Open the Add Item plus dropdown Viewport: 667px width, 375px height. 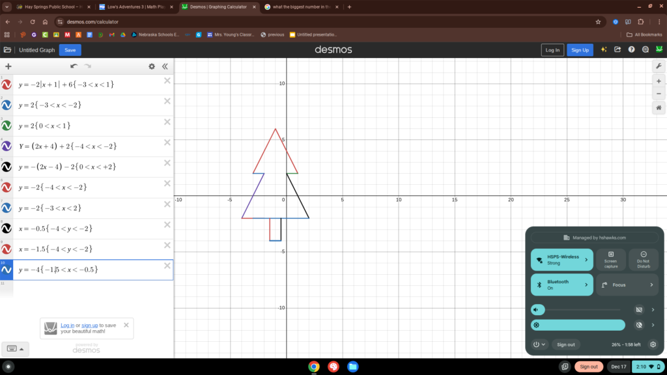coord(8,66)
